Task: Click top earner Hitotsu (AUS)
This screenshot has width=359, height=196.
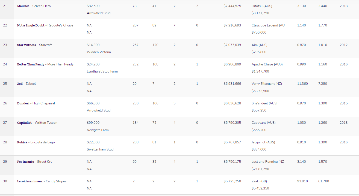Action: point(262,6)
